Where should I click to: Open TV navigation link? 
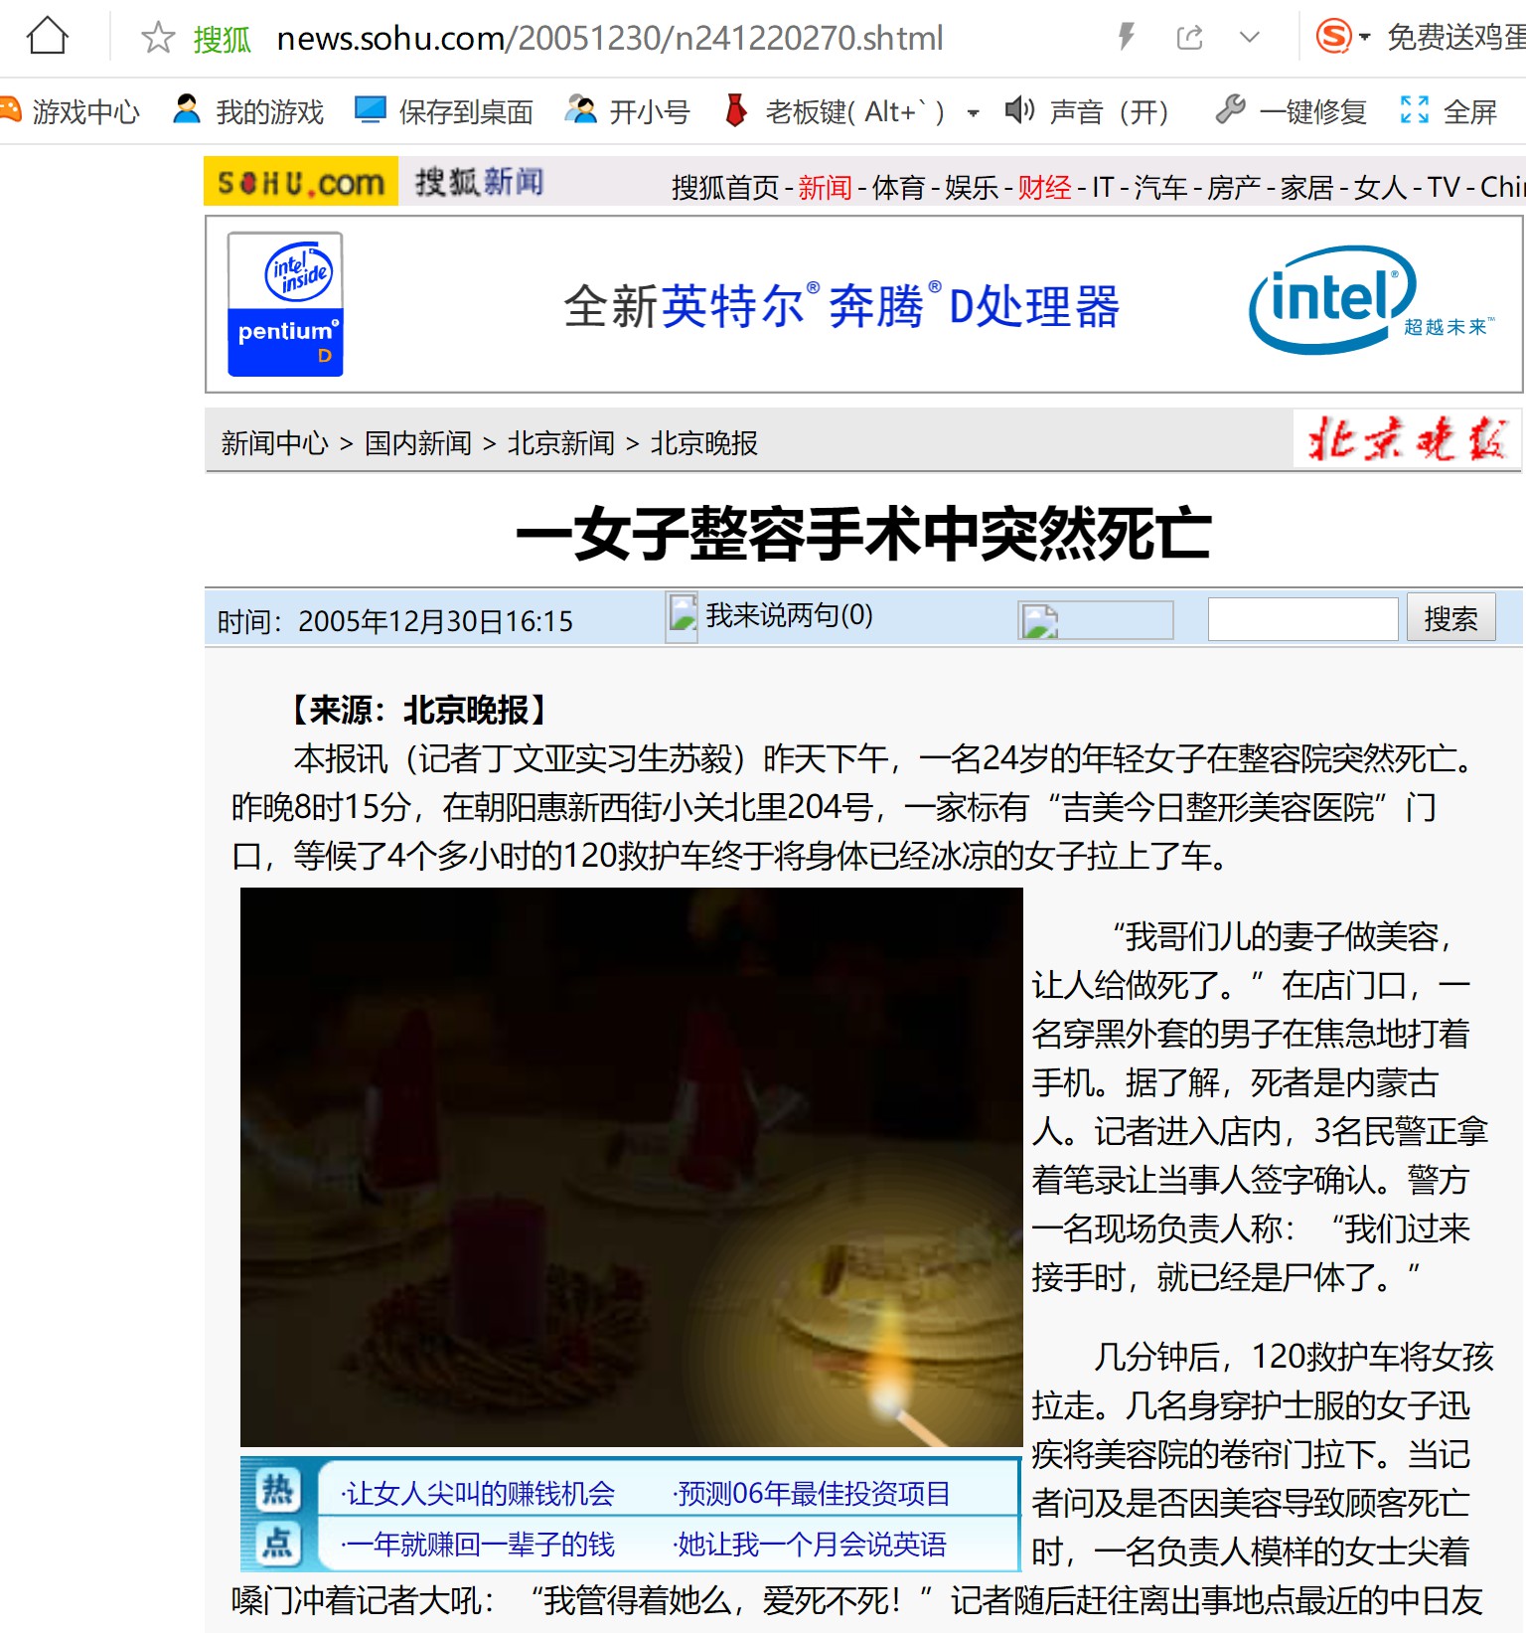tap(1444, 187)
